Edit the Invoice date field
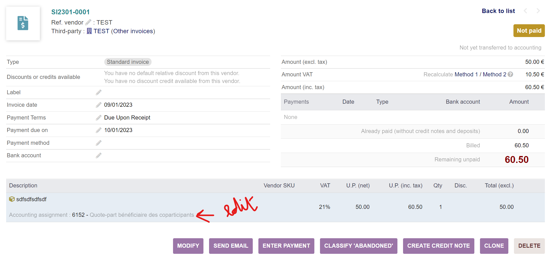Viewport: 550px width, 275px height. 98,105
